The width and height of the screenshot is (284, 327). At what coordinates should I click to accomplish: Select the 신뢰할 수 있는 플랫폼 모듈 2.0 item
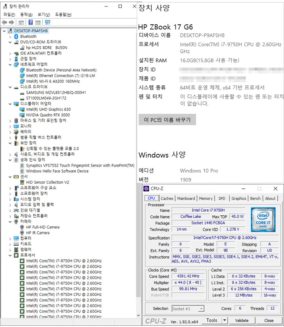[x=52, y=149]
